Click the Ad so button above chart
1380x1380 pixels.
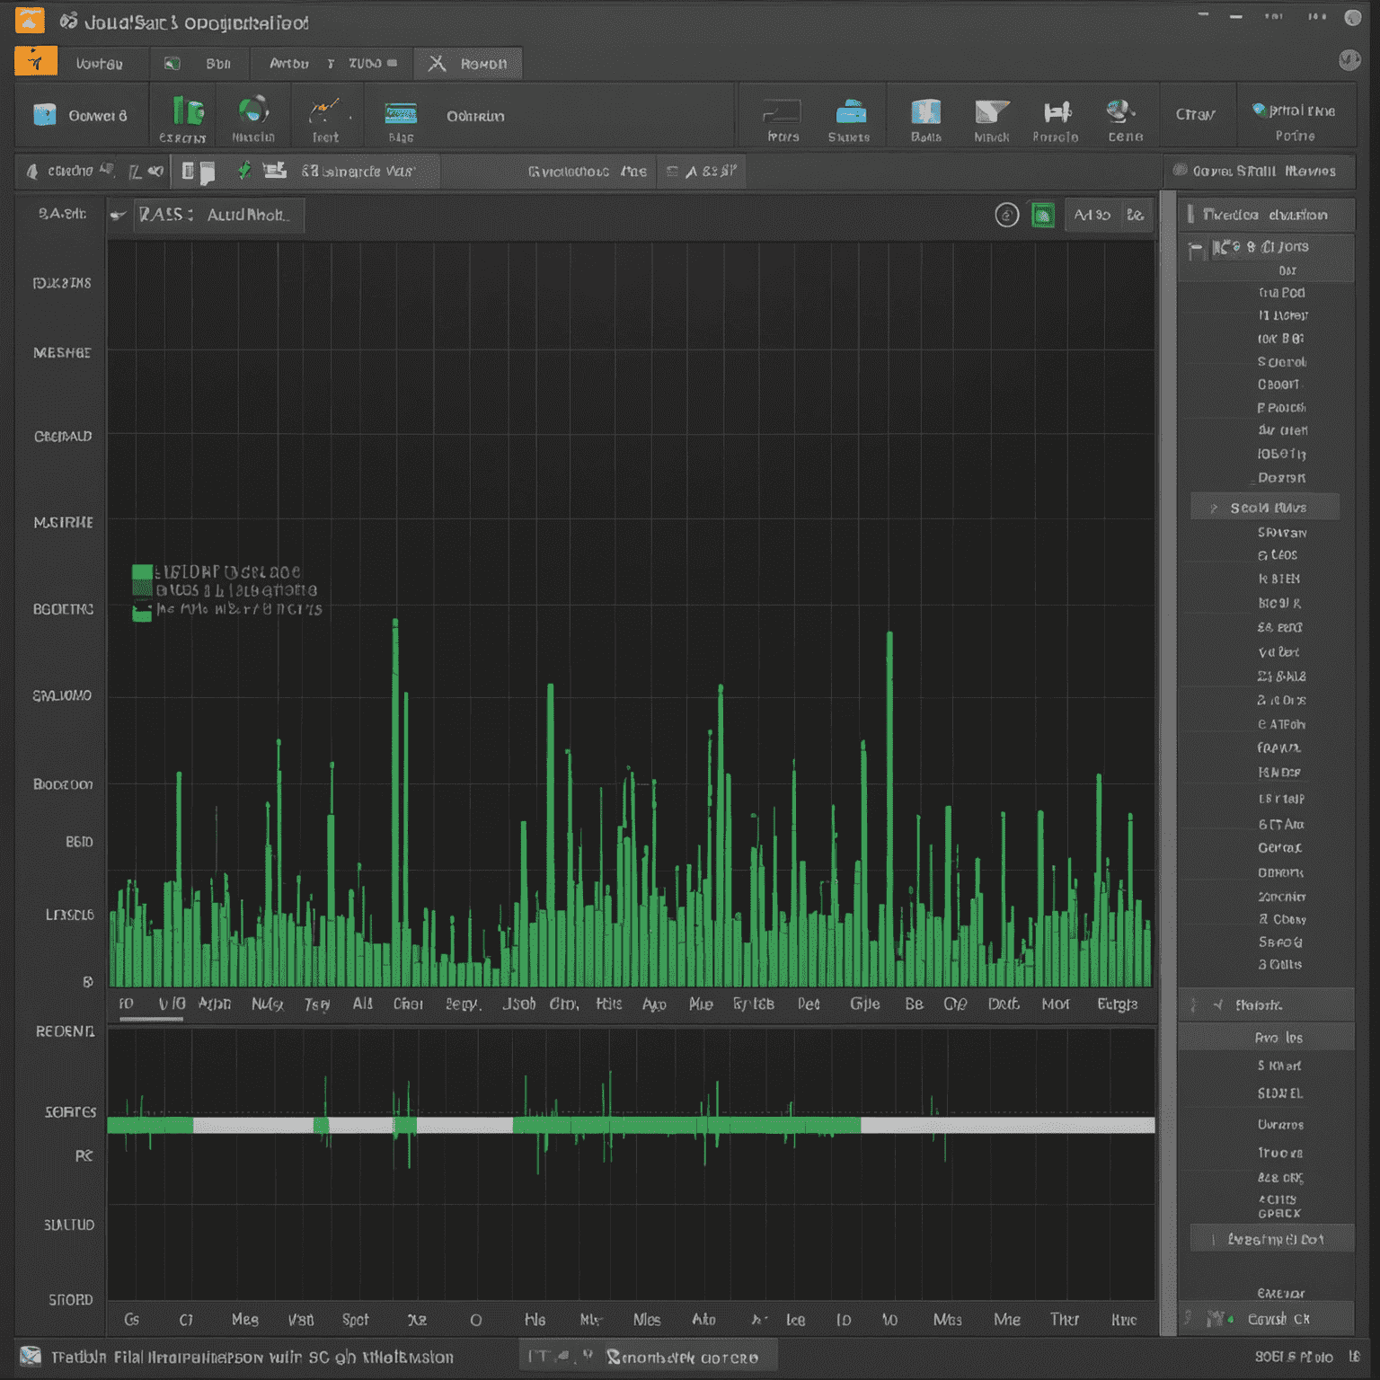click(1092, 215)
